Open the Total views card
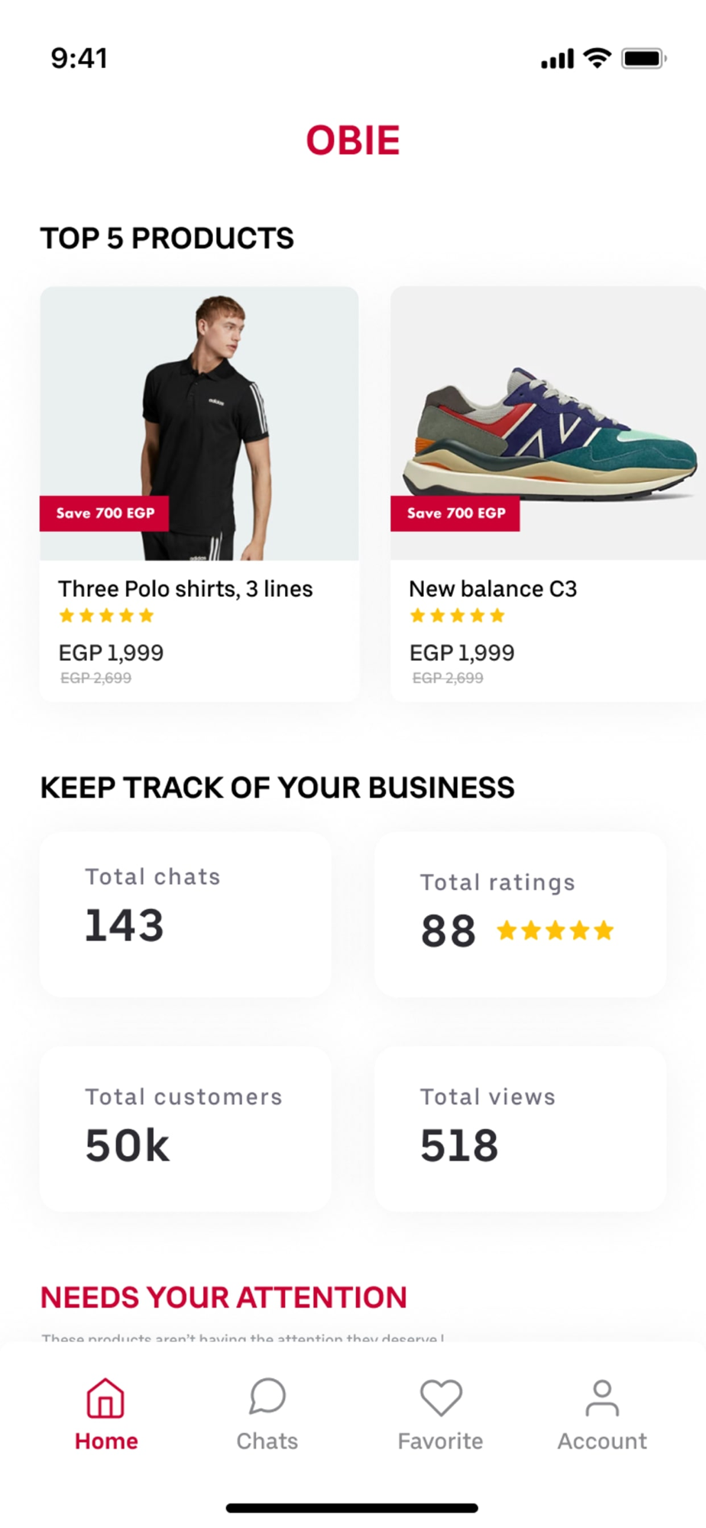Screen dimensions: 706x1528 tap(520, 1128)
